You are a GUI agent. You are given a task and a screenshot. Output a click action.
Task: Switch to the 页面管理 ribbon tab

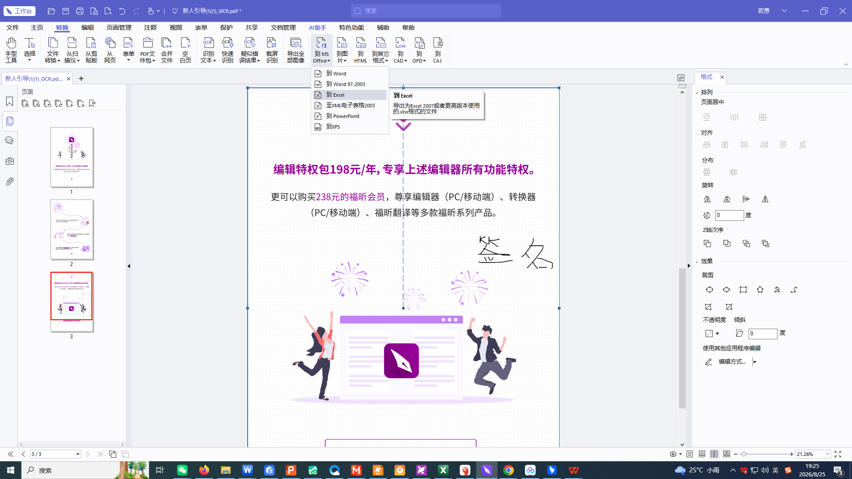click(x=119, y=27)
